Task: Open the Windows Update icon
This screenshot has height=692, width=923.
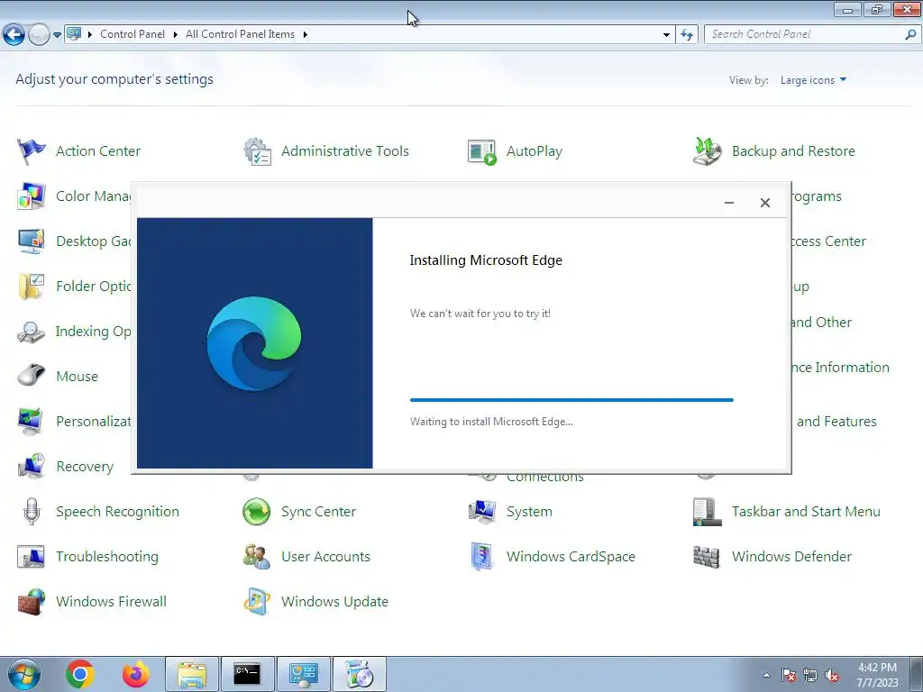Action: [257, 601]
